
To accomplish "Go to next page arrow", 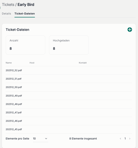I will coord(130,138).
